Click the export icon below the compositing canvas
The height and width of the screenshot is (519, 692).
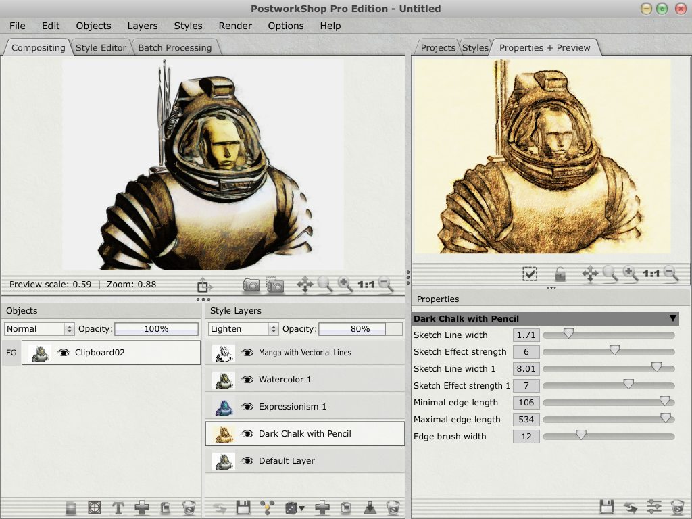coord(204,285)
